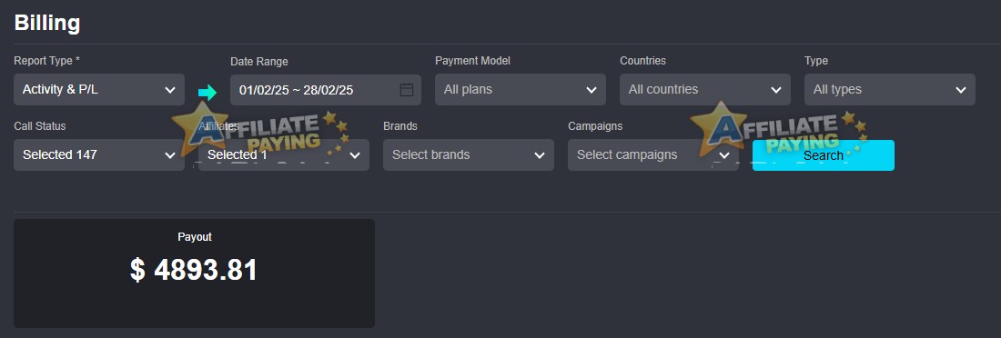Run the report with the Search button

point(824,155)
